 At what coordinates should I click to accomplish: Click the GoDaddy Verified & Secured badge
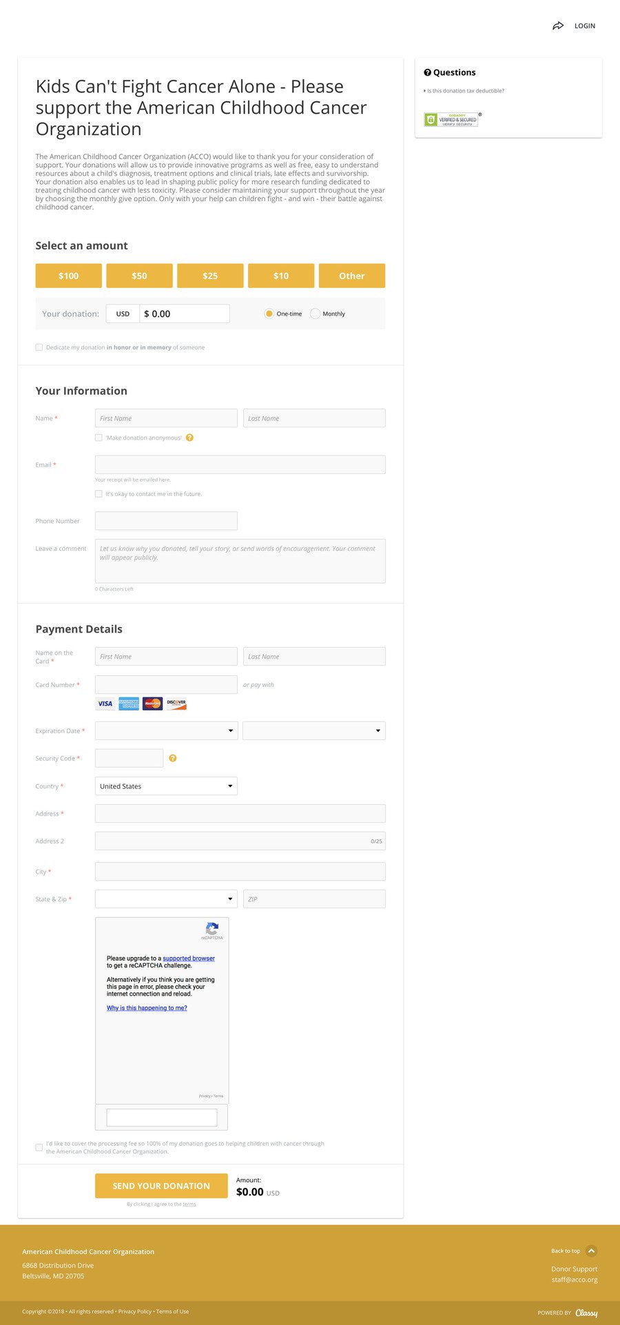coord(451,119)
